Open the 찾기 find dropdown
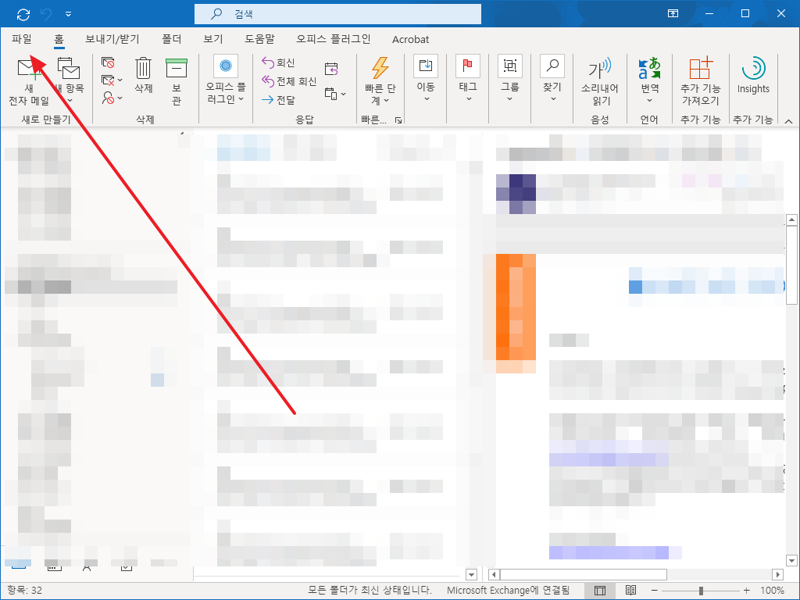 coord(552,78)
